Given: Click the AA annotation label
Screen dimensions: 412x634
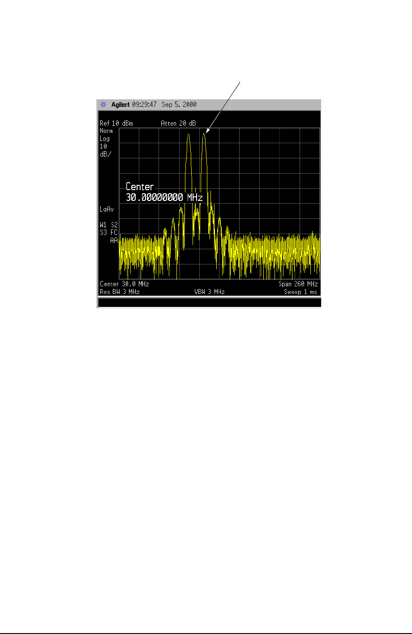Looking at the screenshot, I should tap(114, 240).
